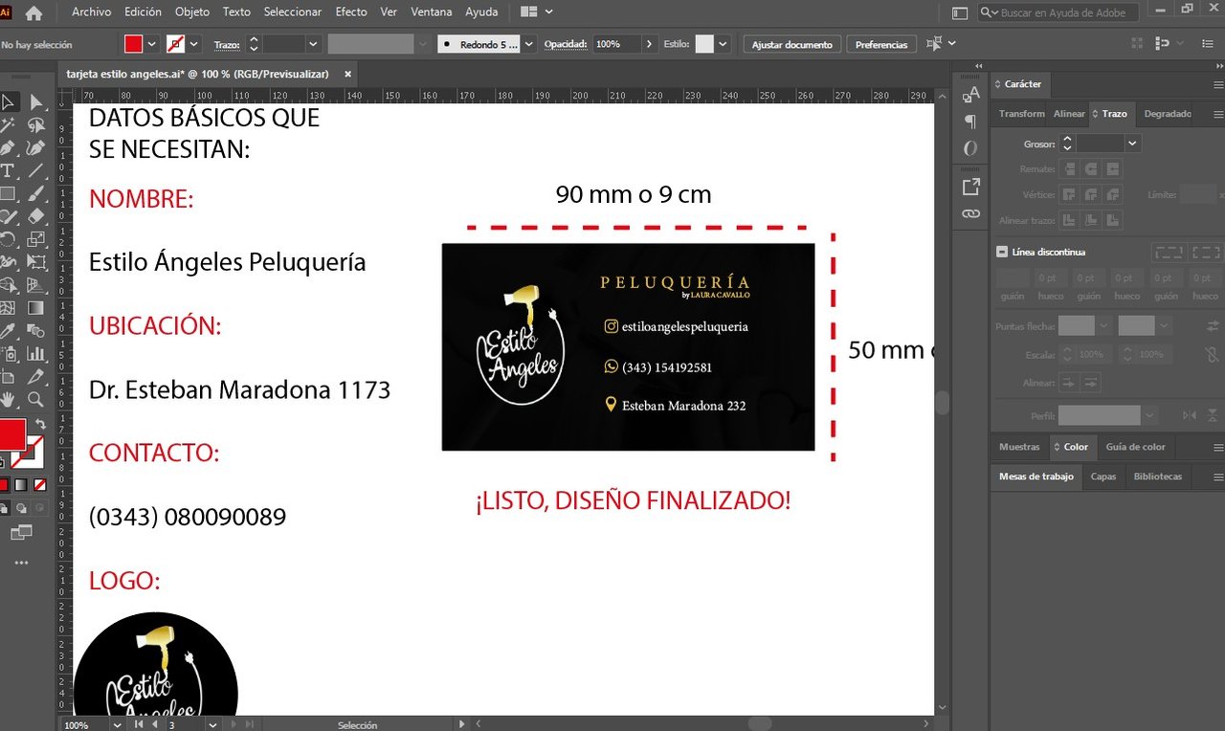This screenshot has width=1225, height=731.
Task: Open the Trazo panel options menu
Action: click(x=1216, y=114)
